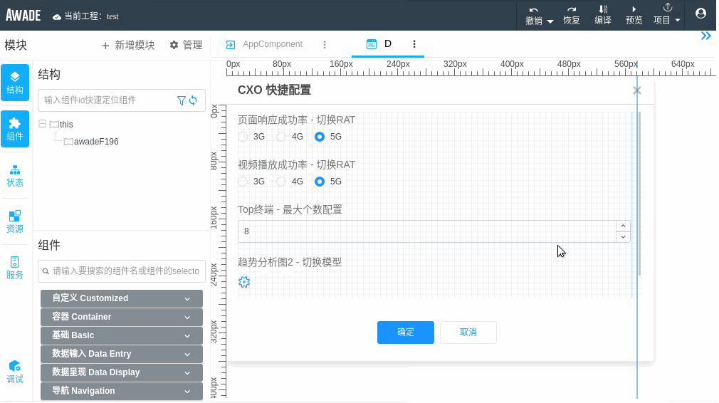Click the 确定 confirm button
The image size is (719, 403).
pos(405,333)
